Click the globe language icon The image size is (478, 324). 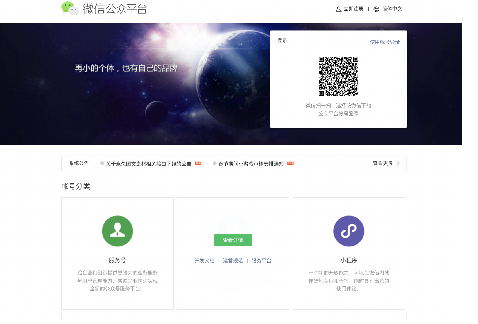point(376,9)
